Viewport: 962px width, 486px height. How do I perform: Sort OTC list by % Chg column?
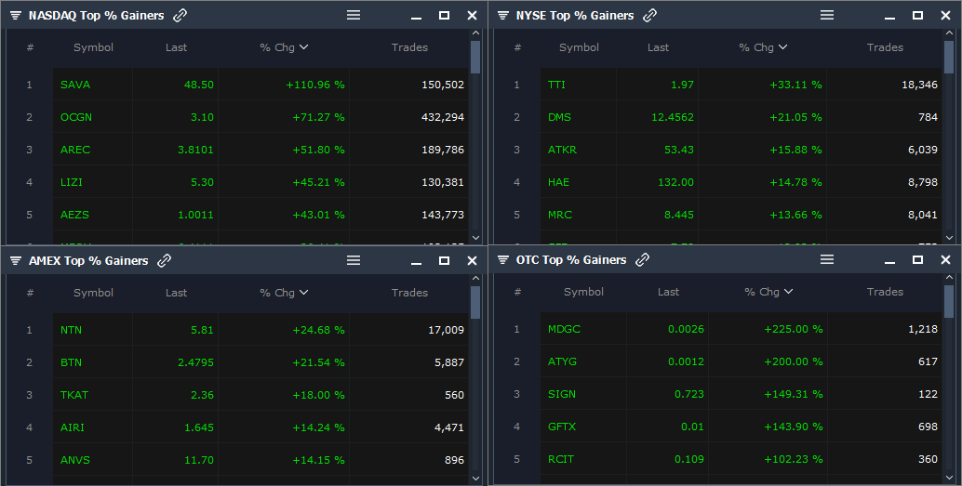768,292
